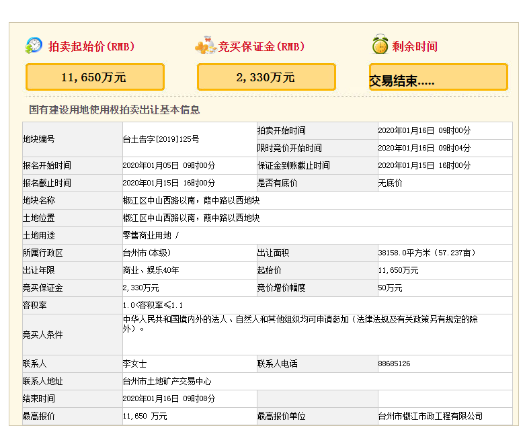
Task: Click the 拍卖起始价(RMB) heading
Action: coord(91,46)
